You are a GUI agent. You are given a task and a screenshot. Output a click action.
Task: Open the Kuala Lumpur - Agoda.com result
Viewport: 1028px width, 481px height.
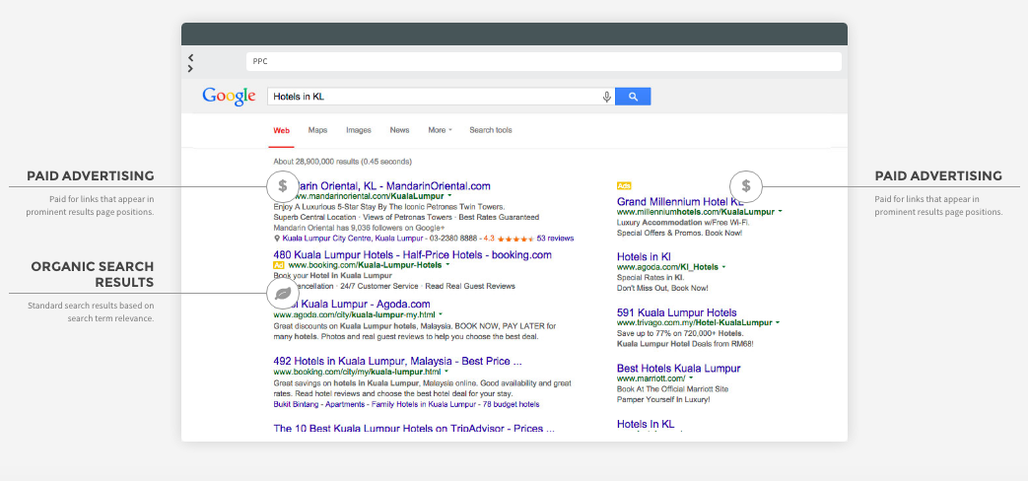(365, 304)
